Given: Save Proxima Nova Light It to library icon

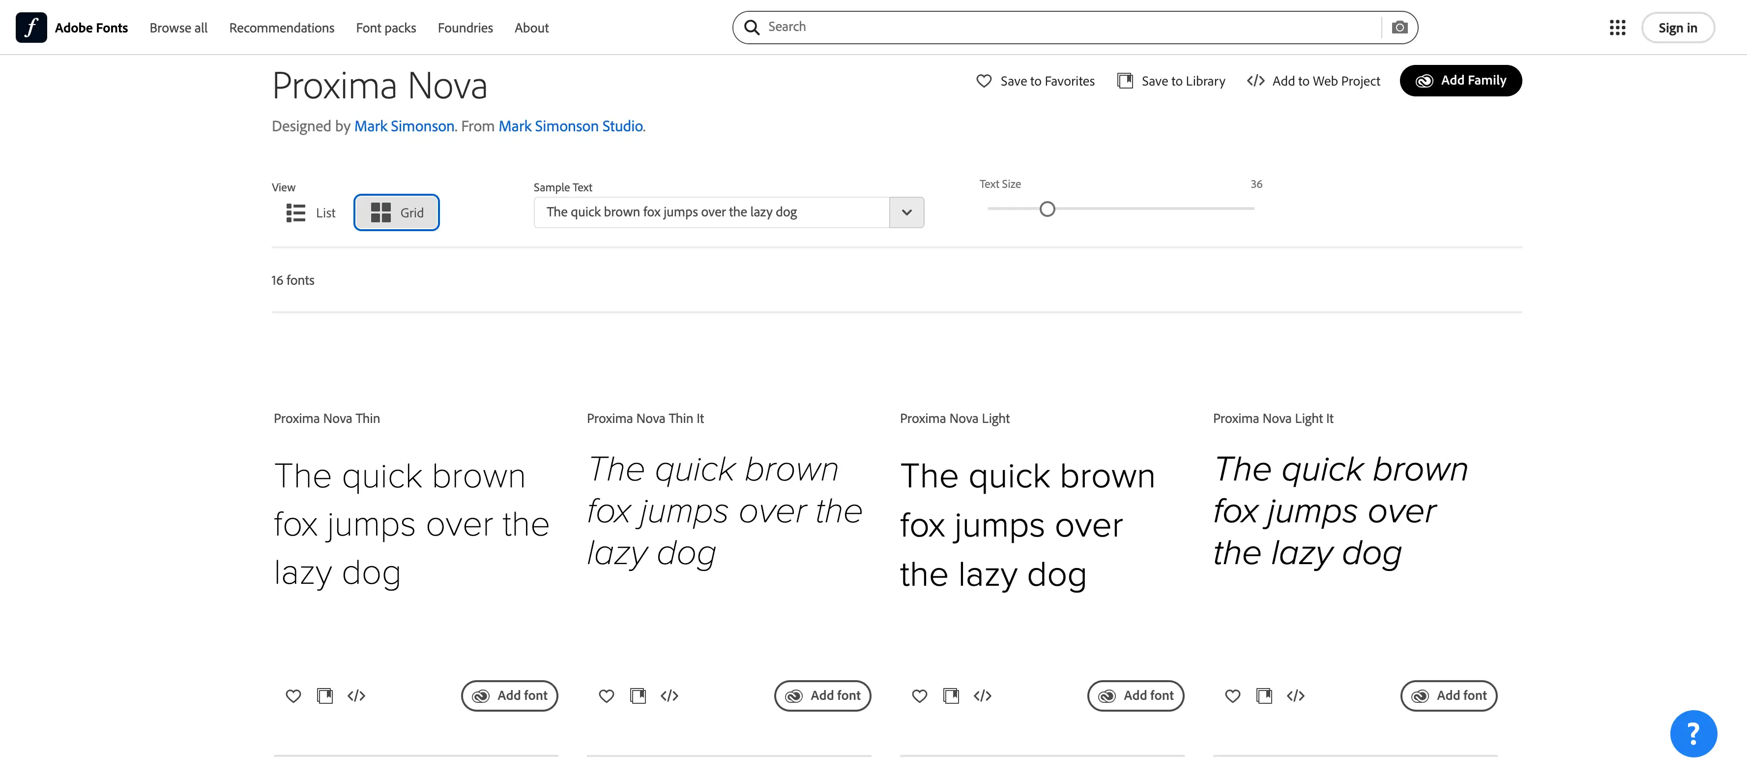Looking at the screenshot, I should coord(1265,695).
